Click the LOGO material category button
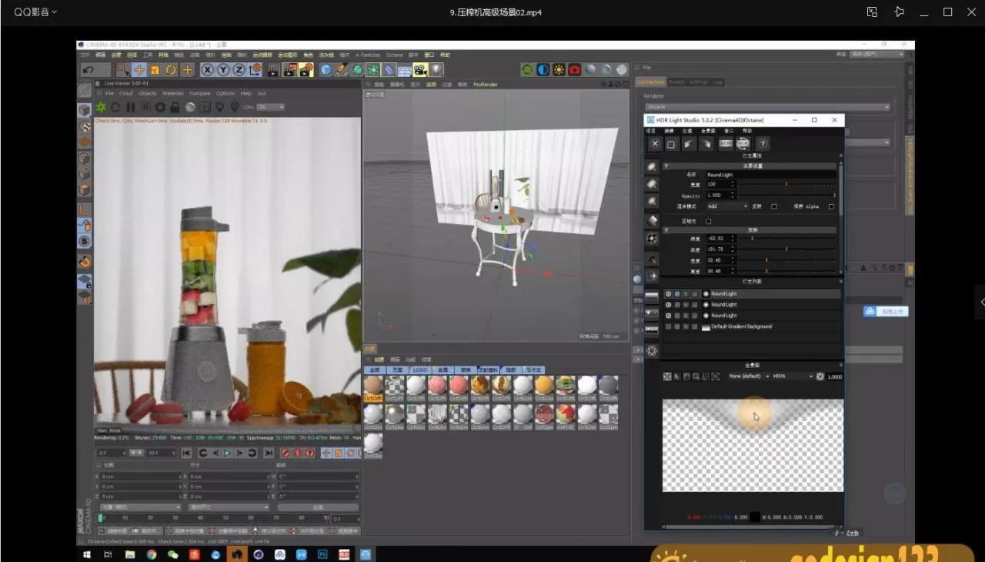 [x=419, y=370]
